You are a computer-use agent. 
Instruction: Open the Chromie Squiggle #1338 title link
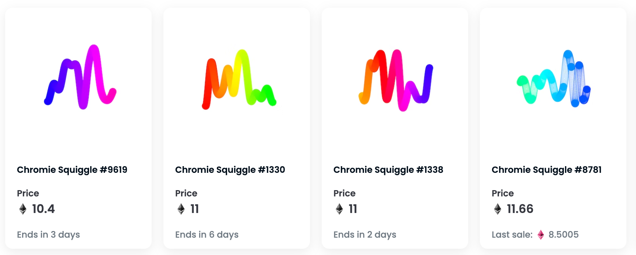(x=388, y=170)
